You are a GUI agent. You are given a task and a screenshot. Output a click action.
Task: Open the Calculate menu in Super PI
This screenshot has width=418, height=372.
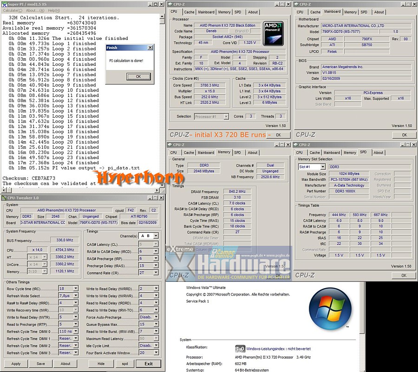click(x=13, y=10)
